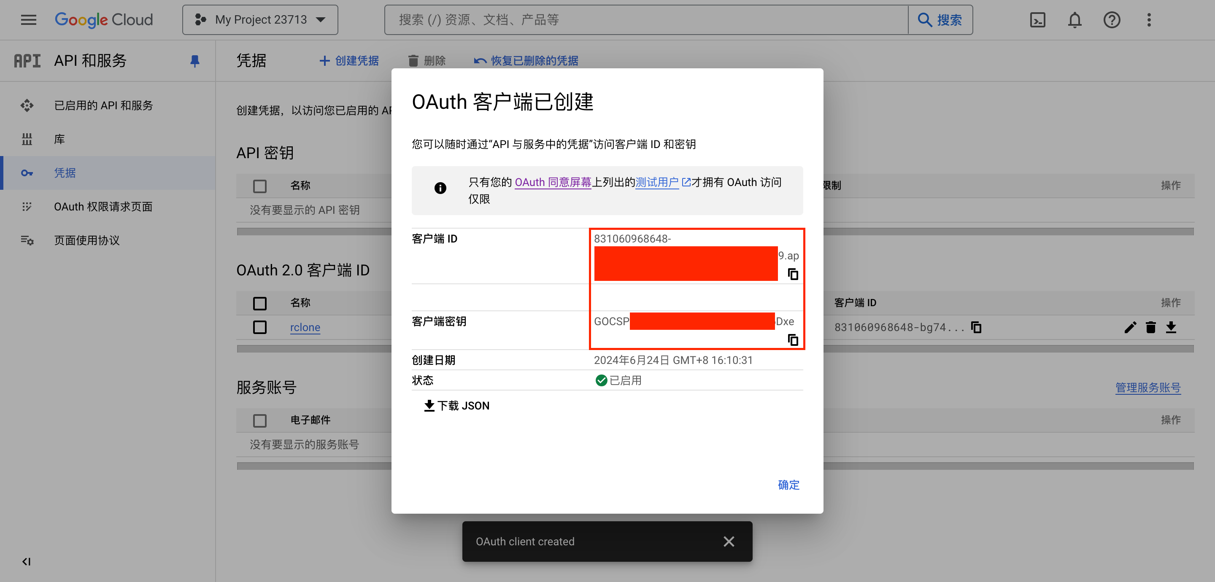Edit the rclone OAuth client pencil icon
1215x582 pixels.
pos(1130,327)
